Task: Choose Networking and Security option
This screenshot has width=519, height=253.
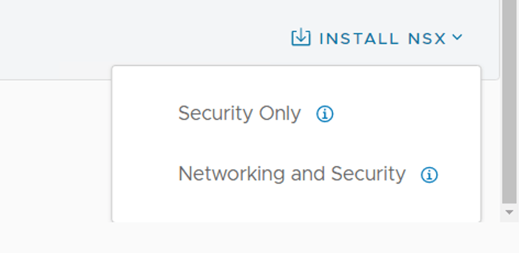Action: [292, 174]
